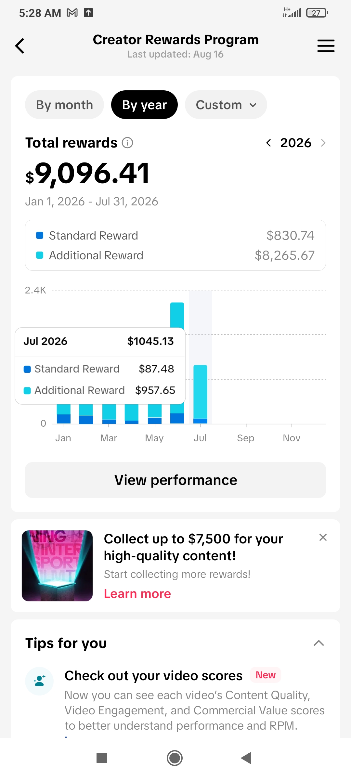
Task: Select the tall June bar in chart
Action: [177, 315]
